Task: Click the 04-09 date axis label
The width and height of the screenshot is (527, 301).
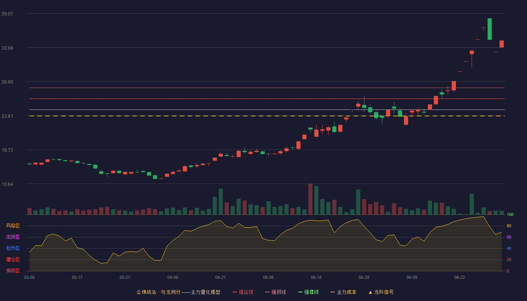Action: click(173, 277)
